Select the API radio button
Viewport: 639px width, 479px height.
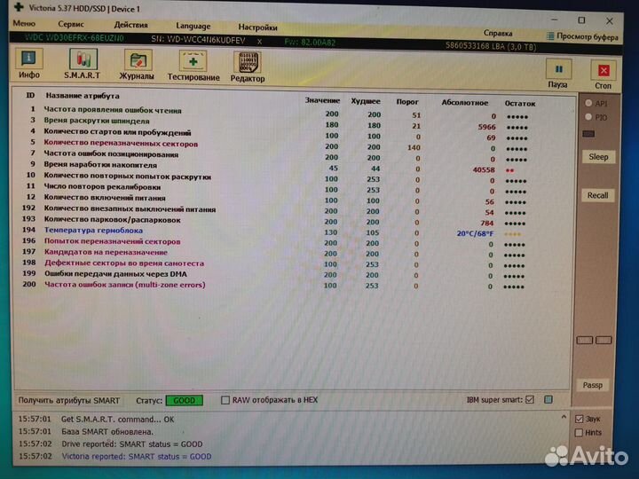pyautogui.click(x=588, y=104)
